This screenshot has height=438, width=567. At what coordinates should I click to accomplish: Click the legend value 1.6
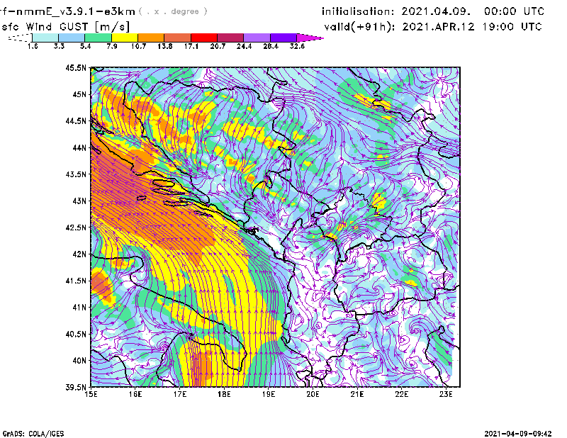click(33, 46)
